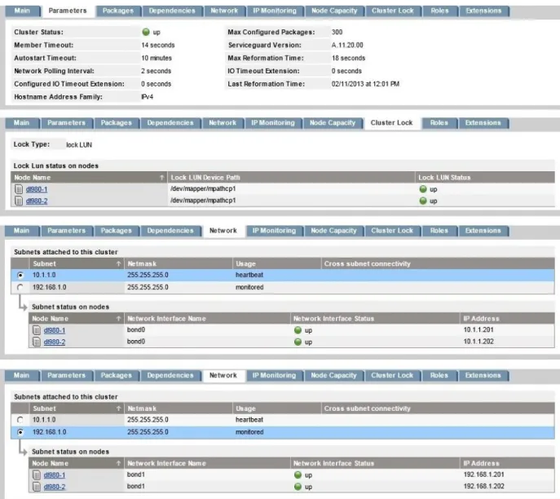The height and width of the screenshot is (499, 560).
Task: Click IP address 192.168.1.201
Action: 483,475
